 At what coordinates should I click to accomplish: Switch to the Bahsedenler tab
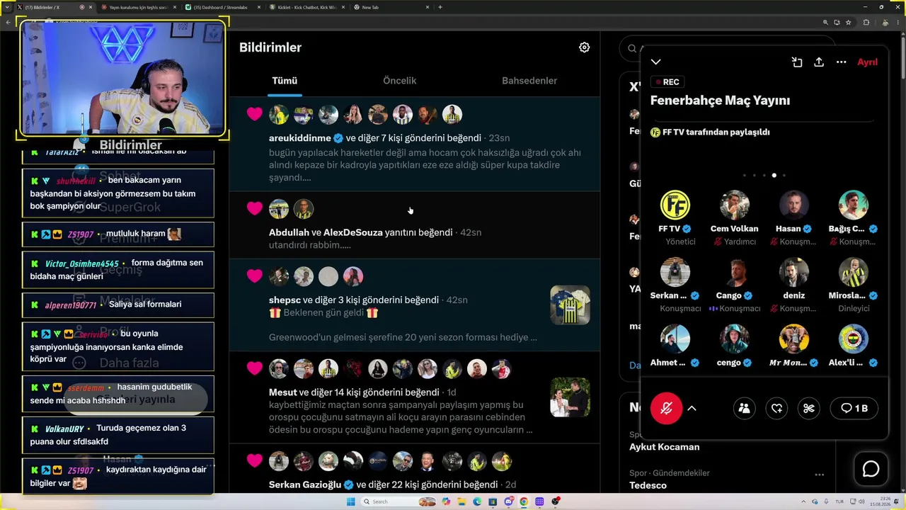tap(529, 81)
